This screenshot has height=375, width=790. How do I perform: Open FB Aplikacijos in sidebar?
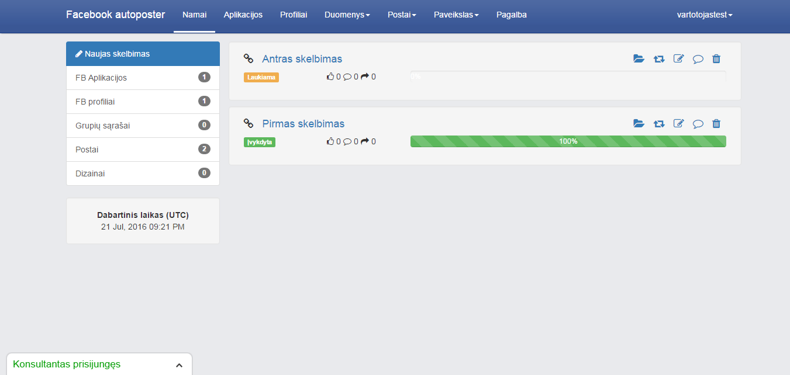pos(143,78)
